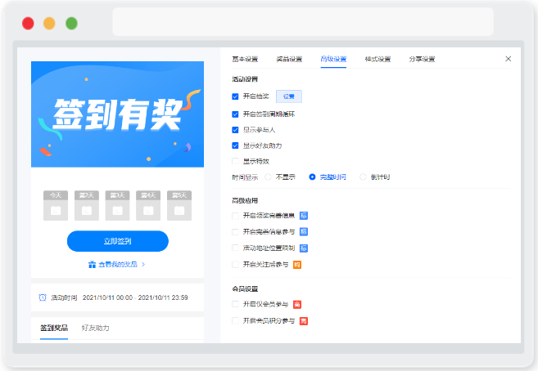
Task: Click the gift icon beside 查看我的奖品
Action: 92,265
